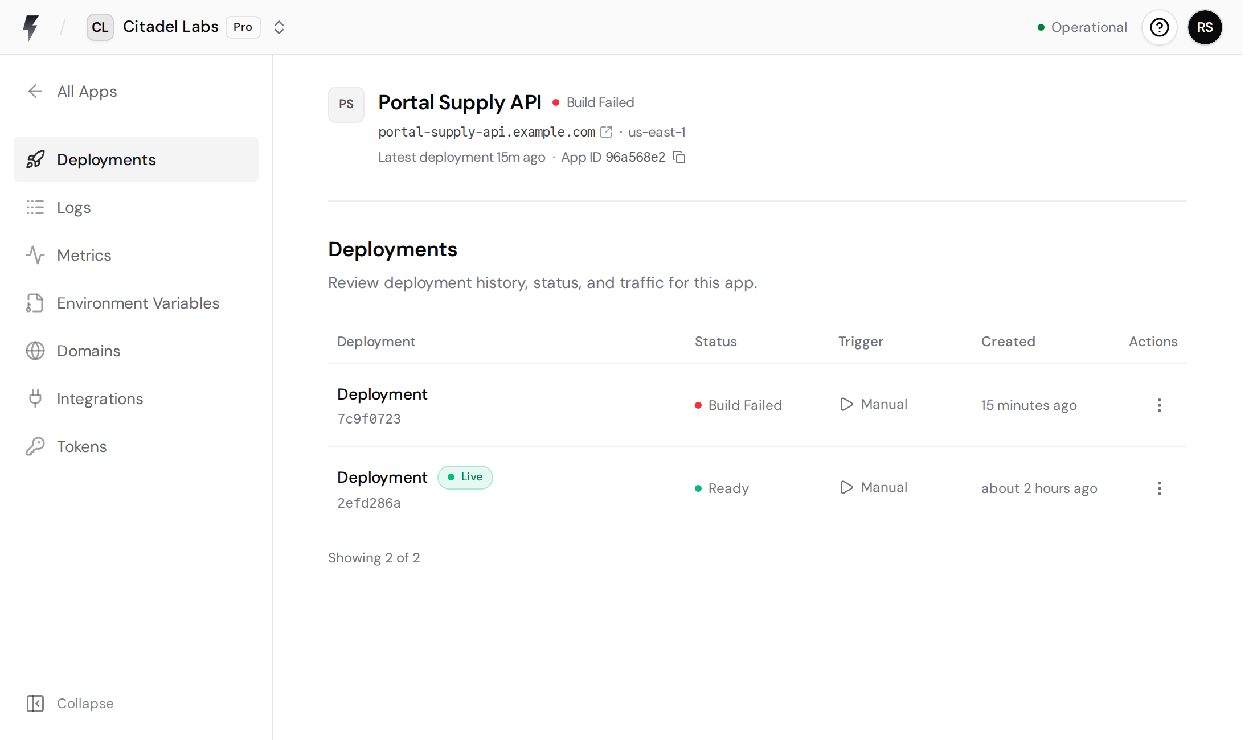Open portal-supply-api.example.com link
Screen dimensions: 1253x740
pyautogui.click(x=486, y=132)
